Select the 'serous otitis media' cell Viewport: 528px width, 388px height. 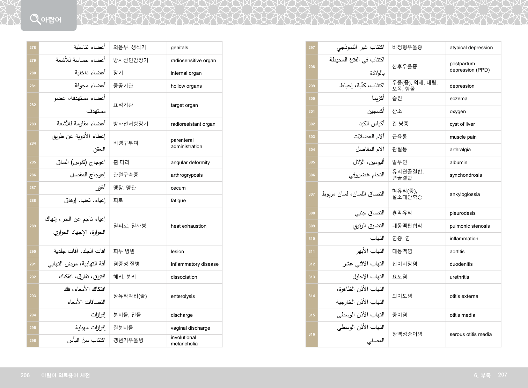point(470,334)
